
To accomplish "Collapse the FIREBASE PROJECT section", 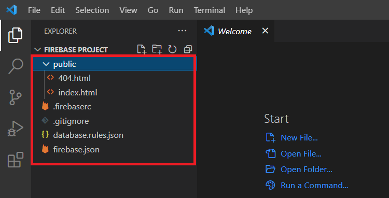I will coord(37,50).
